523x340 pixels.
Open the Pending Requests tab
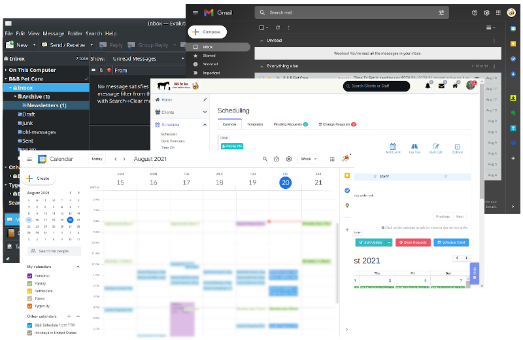point(290,124)
